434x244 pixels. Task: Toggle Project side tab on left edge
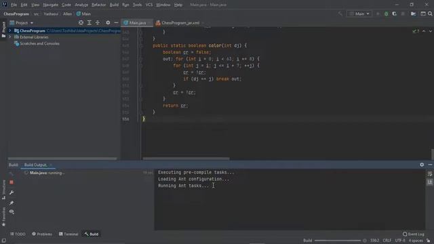click(3, 29)
